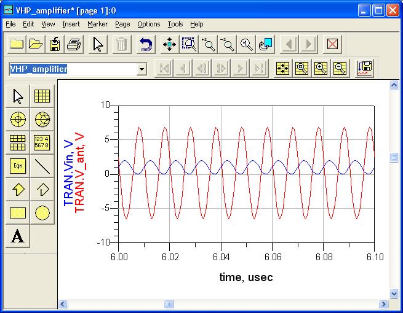Add a stacked plot
Image resolution: width=403 pixels, height=313 pixels.
18,142
